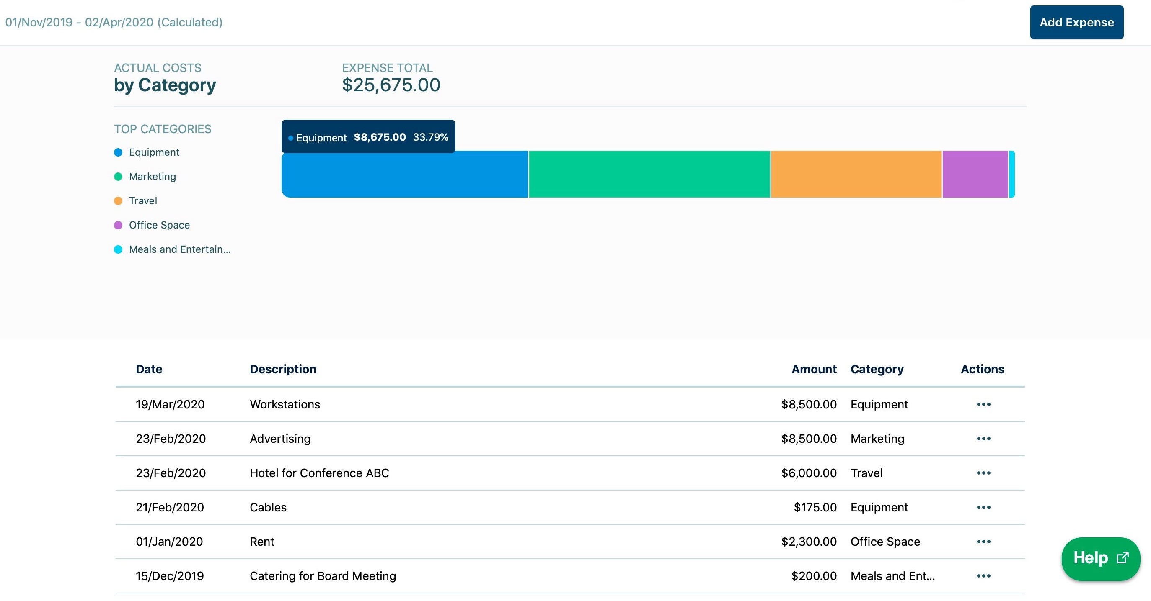The image size is (1151, 601).
Task: Click the Help button with external link icon
Action: 1100,558
